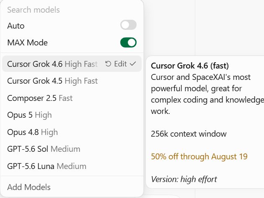264x198 pixels.
Task: Select Opus 4.8 High model
Action: click(72, 132)
